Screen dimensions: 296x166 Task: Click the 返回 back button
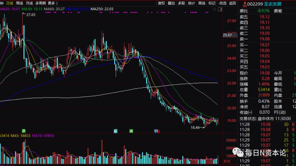pos(232,3)
